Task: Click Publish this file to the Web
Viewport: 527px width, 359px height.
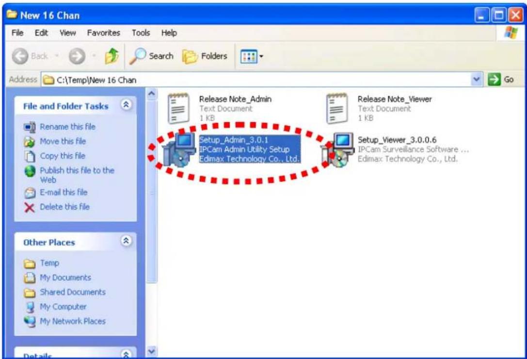Action: coord(77,175)
